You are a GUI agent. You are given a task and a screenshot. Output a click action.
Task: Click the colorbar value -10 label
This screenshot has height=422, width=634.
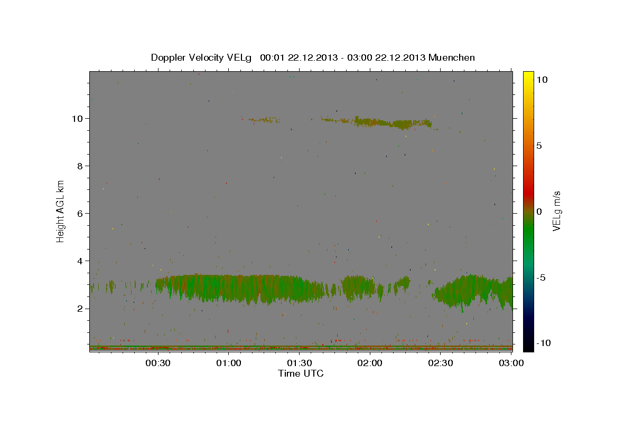click(x=544, y=343)
